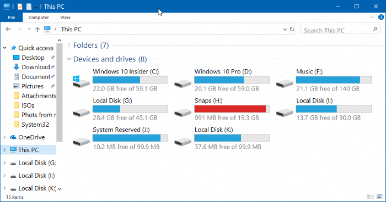Switch to large icons view in status bar
Image resolution: width=386 pixels, height=202 pixels.
click(379, 197)
